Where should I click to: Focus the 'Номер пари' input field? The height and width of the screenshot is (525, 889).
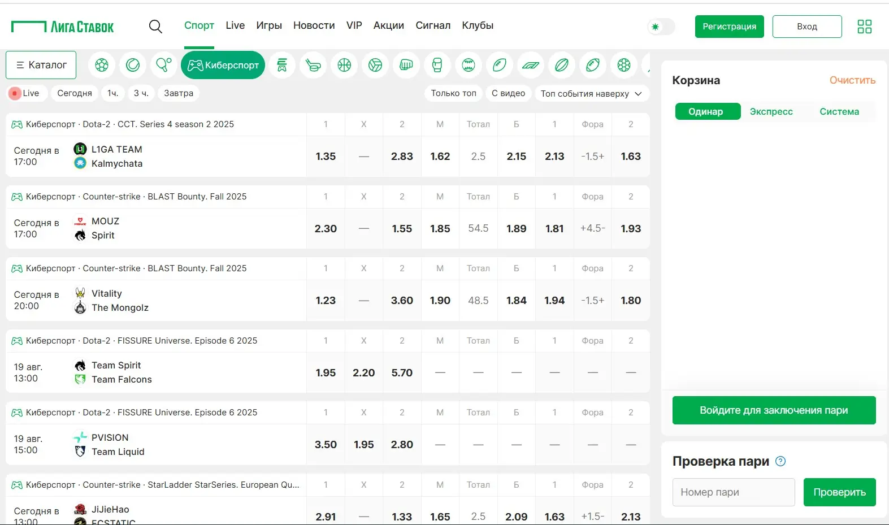point(734,492)
